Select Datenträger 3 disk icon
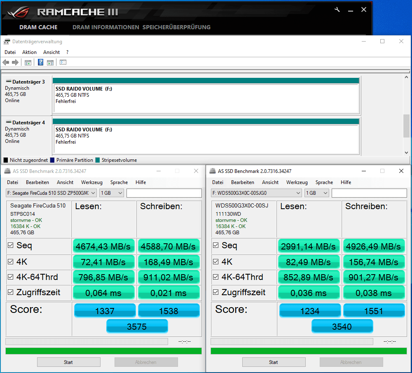The width and height of the screenshot is (412, 373). point(8,82)
